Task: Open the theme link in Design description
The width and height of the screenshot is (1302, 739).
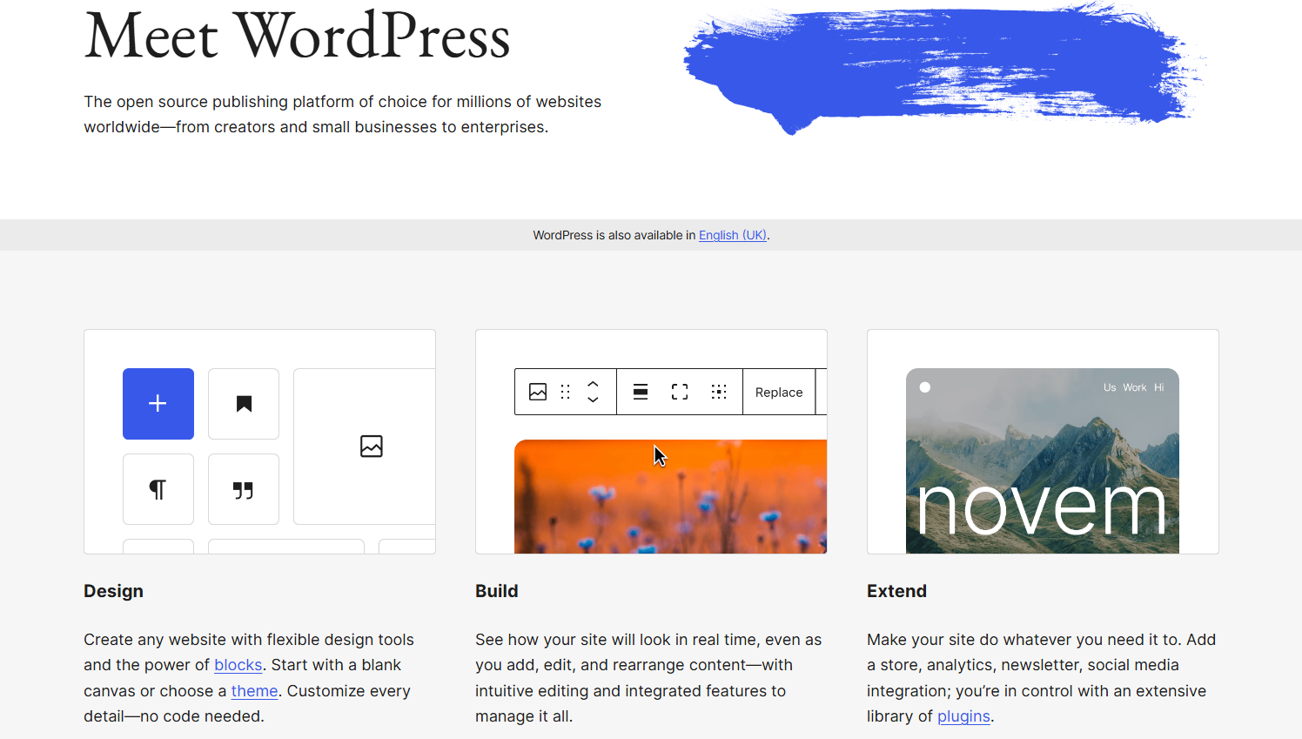Action: point(254,690)
